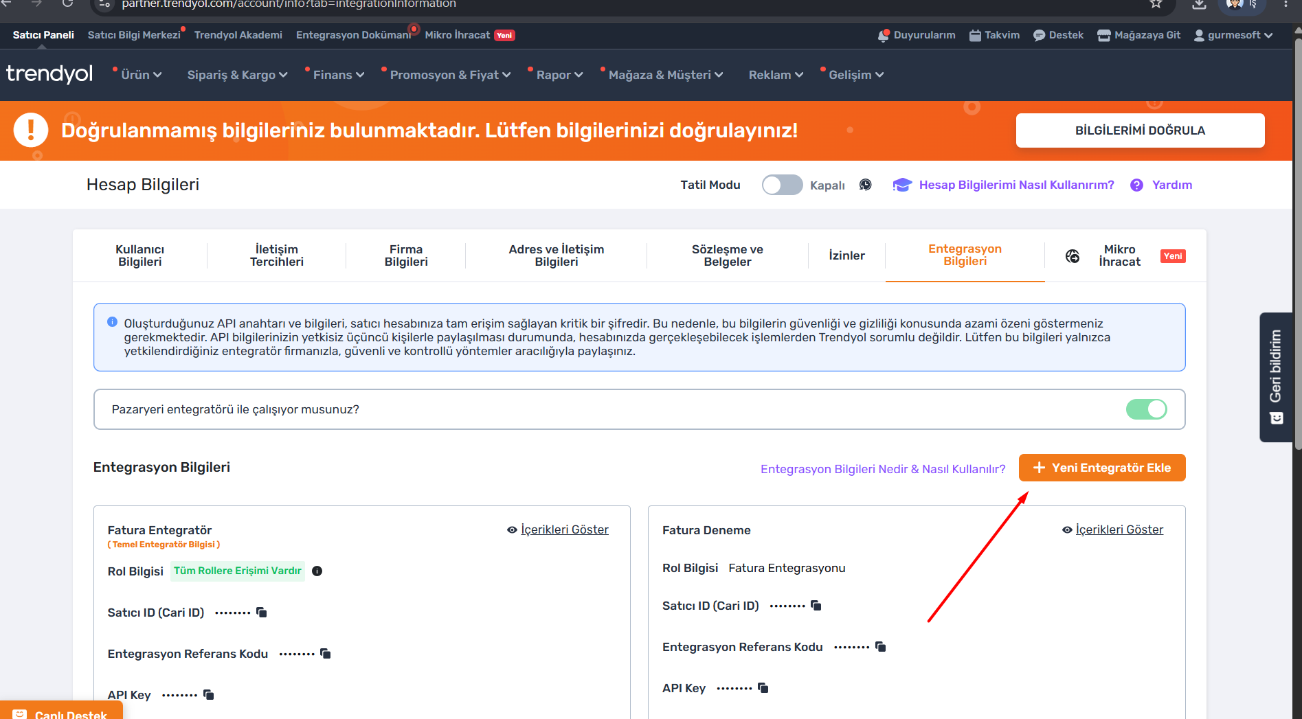Switch to İletişim Tercihleri tab

(277, 255)
